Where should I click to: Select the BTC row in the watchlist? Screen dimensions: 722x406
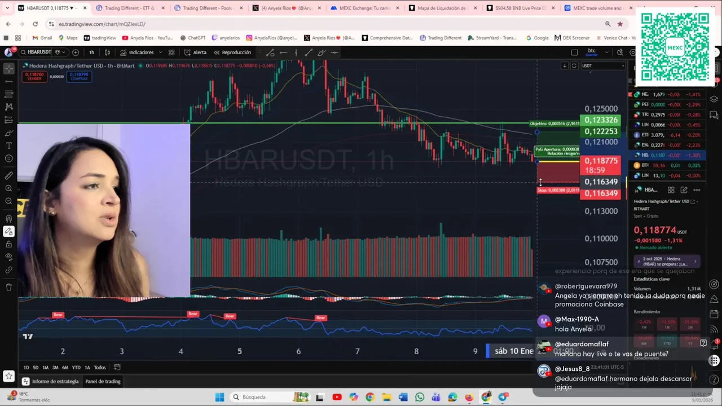coord(667,165)
